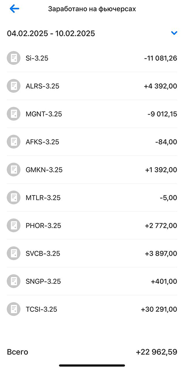Expand the date range chevron
Screen dimensions: 184x370
174,33
